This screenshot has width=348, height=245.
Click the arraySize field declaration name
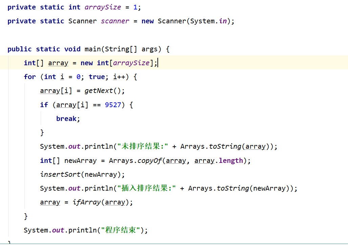point(103,7)
